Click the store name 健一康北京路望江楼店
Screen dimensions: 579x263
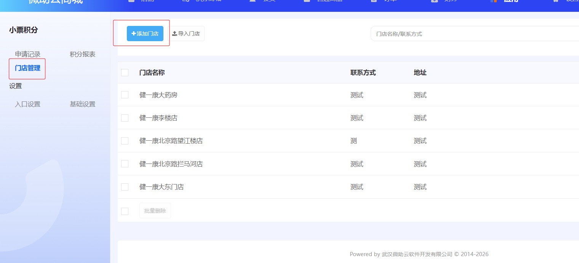171,141
